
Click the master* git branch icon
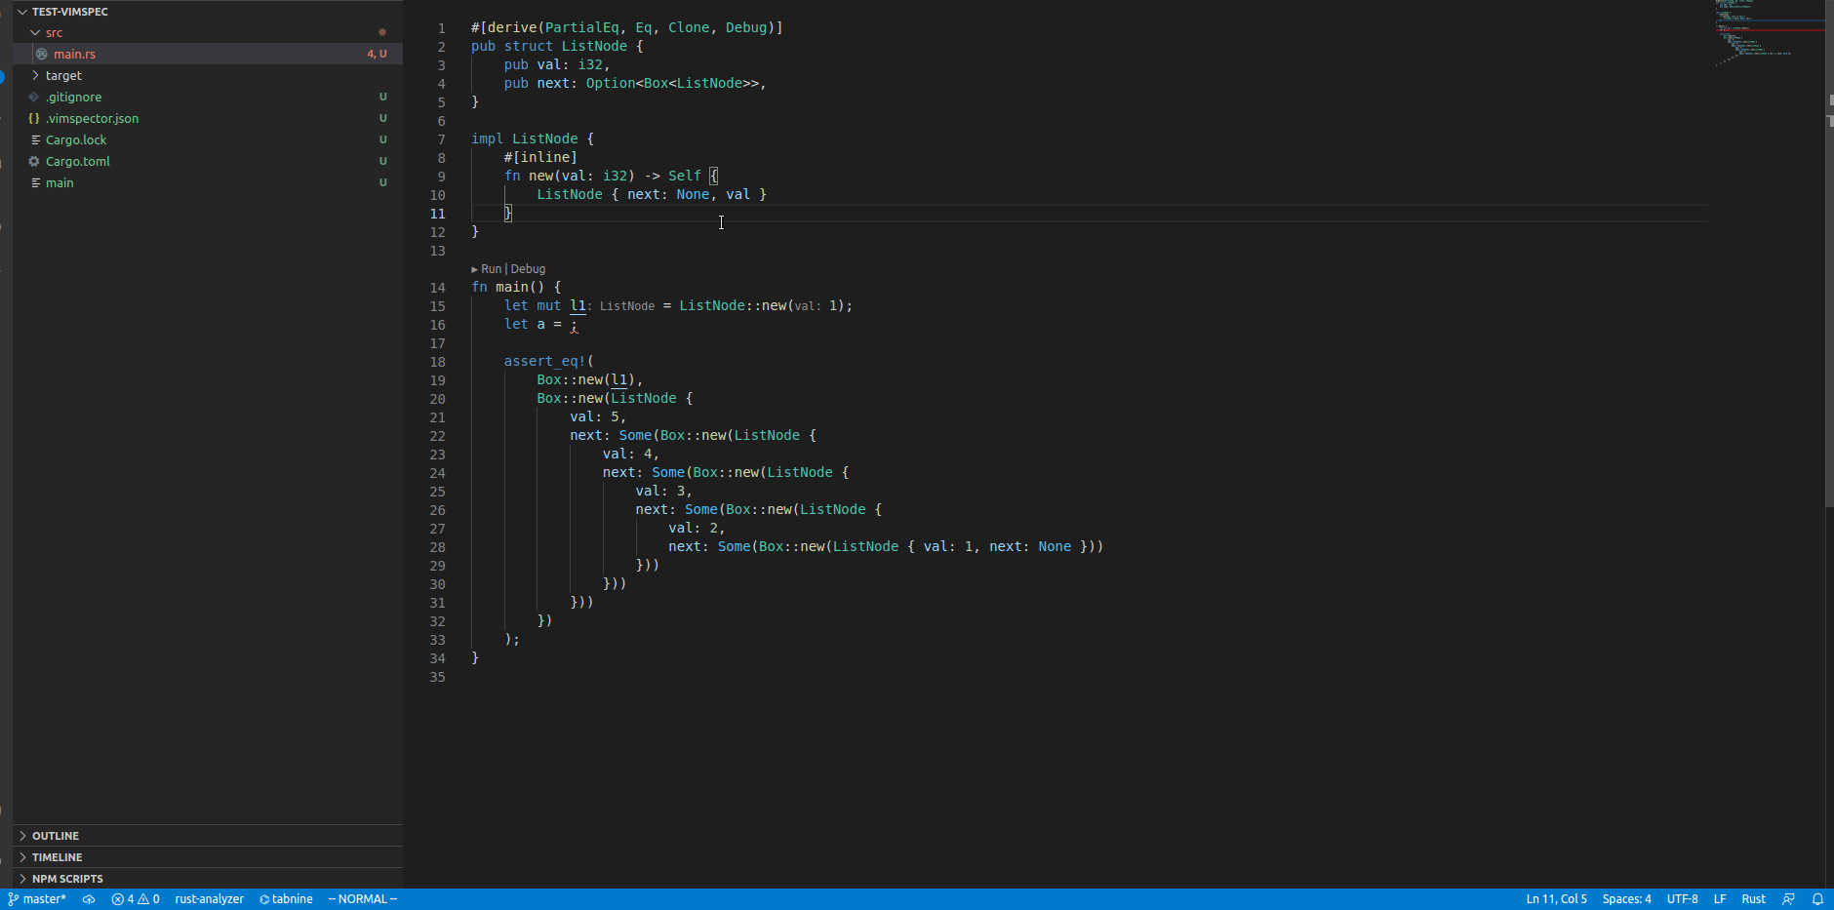click(x=12, y=898)
